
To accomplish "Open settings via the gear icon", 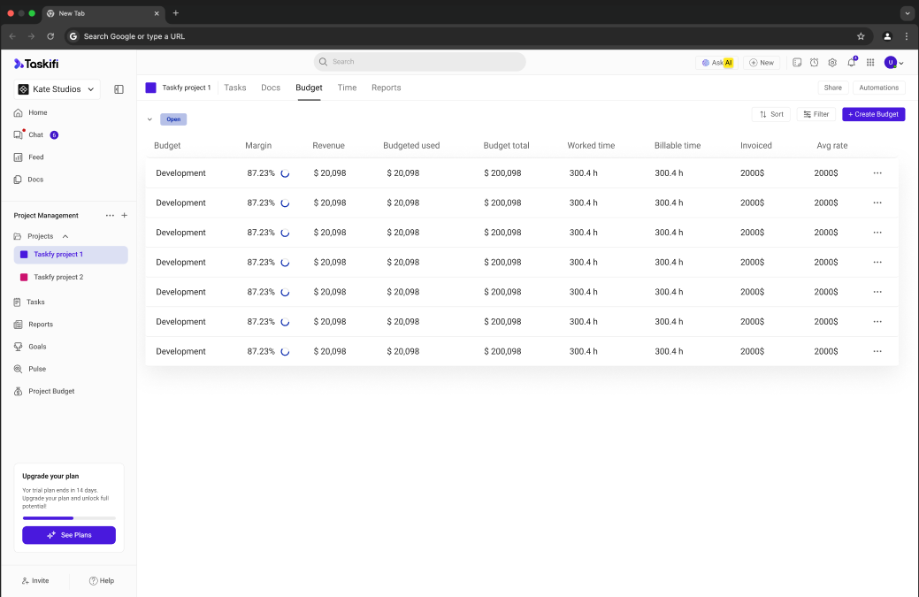I will 832,63.
